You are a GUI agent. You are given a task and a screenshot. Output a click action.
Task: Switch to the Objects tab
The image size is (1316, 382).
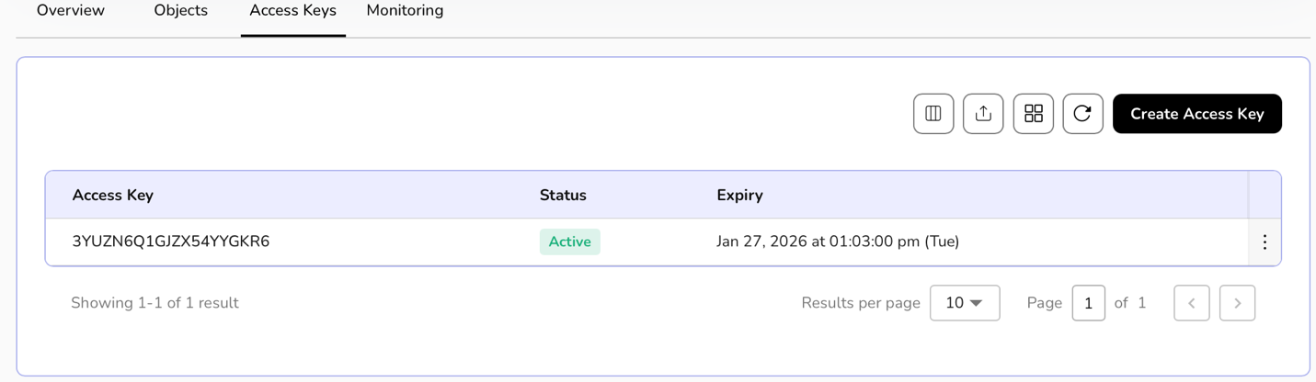click(x=181, y=11)
